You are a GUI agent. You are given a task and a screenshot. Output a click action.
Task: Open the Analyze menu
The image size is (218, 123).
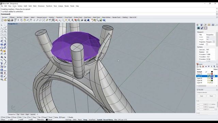[x=61, y=6]
